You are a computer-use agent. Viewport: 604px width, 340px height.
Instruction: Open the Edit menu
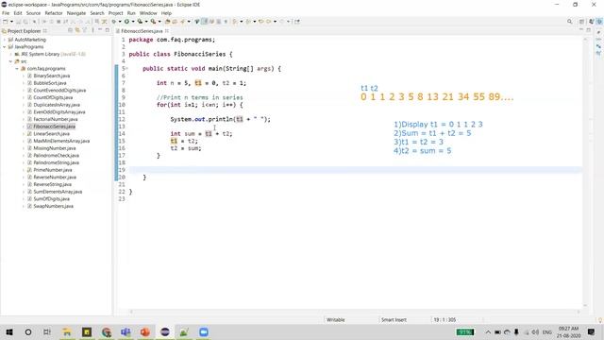[x=18, y=13]
